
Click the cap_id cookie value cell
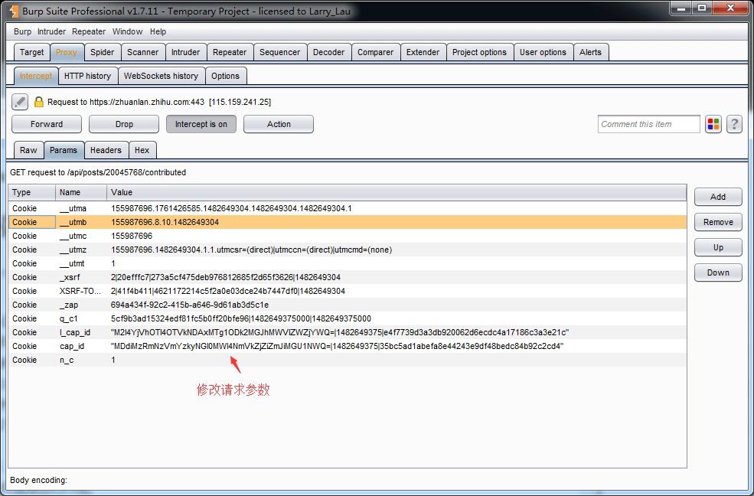(397, 346)
